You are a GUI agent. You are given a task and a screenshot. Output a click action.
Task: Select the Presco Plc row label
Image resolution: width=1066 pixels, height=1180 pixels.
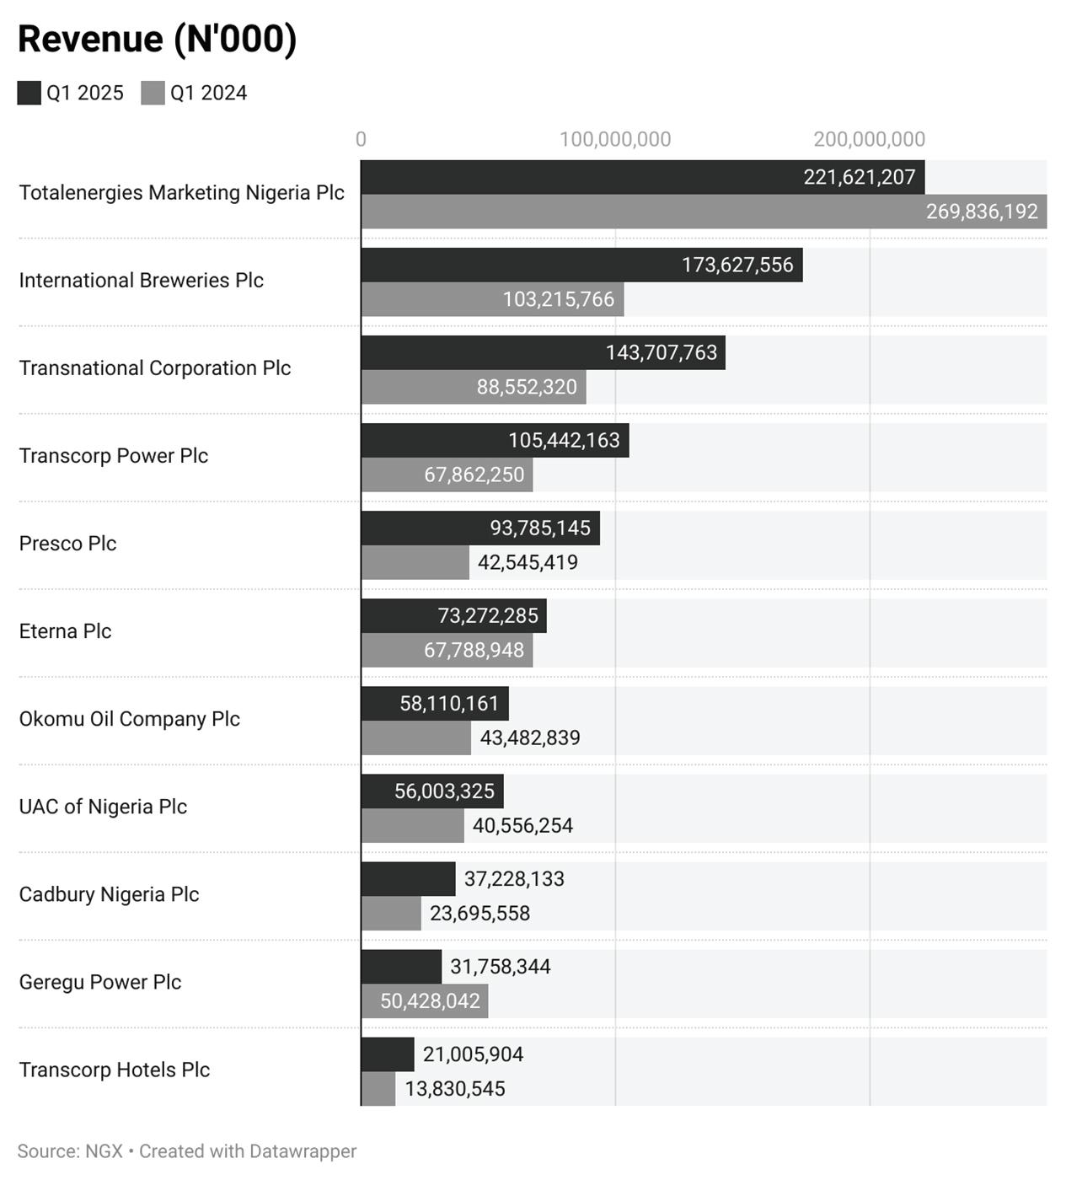click(x=67, y=544)
